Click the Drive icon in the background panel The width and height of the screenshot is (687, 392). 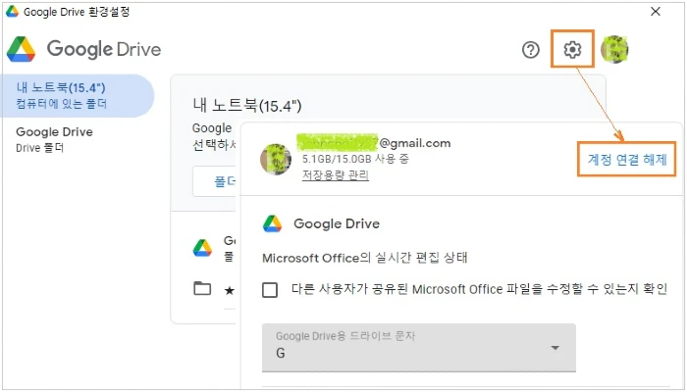click(x=202, y=248)
